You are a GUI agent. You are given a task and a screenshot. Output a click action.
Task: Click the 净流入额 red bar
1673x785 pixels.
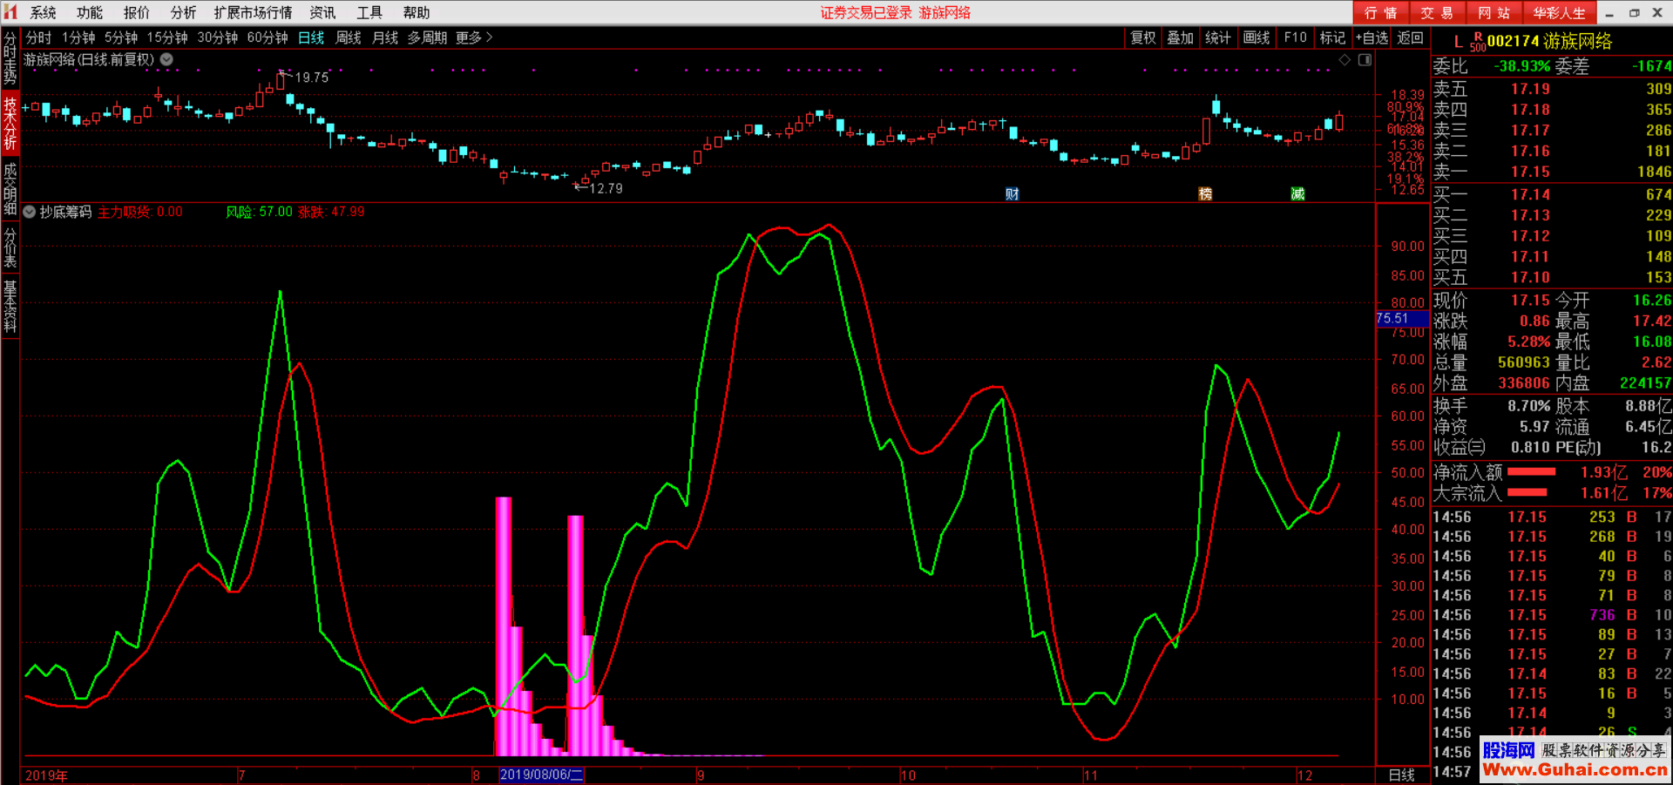(1531, 471)
